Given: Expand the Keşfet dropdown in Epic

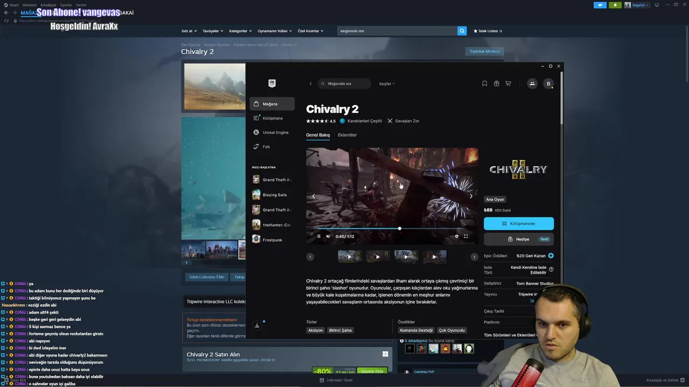Looking at the screenshot, I should [387, 83].
